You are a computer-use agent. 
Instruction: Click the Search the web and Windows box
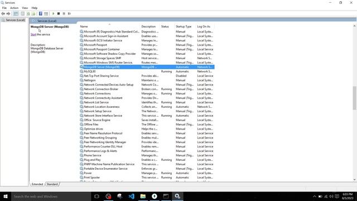tap(51, 196)
